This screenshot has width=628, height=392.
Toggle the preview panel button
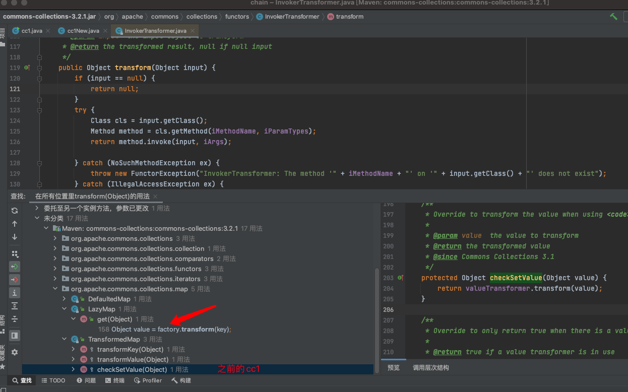point(15,335)
